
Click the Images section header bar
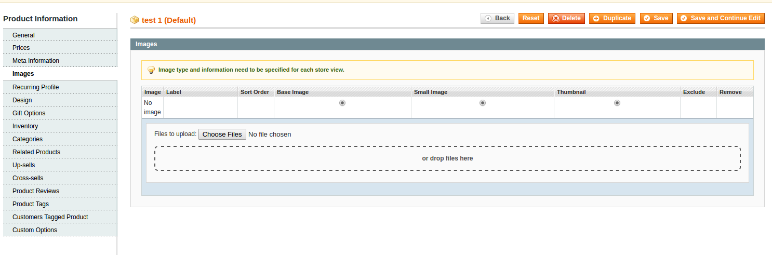point(447,44)
